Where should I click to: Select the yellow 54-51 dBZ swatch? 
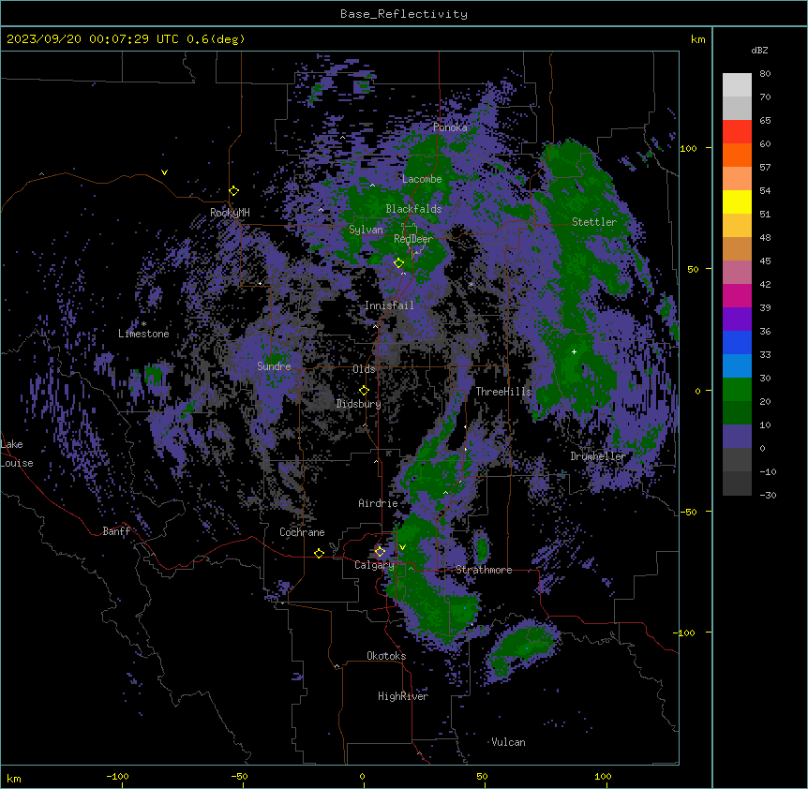click(737, 201)
